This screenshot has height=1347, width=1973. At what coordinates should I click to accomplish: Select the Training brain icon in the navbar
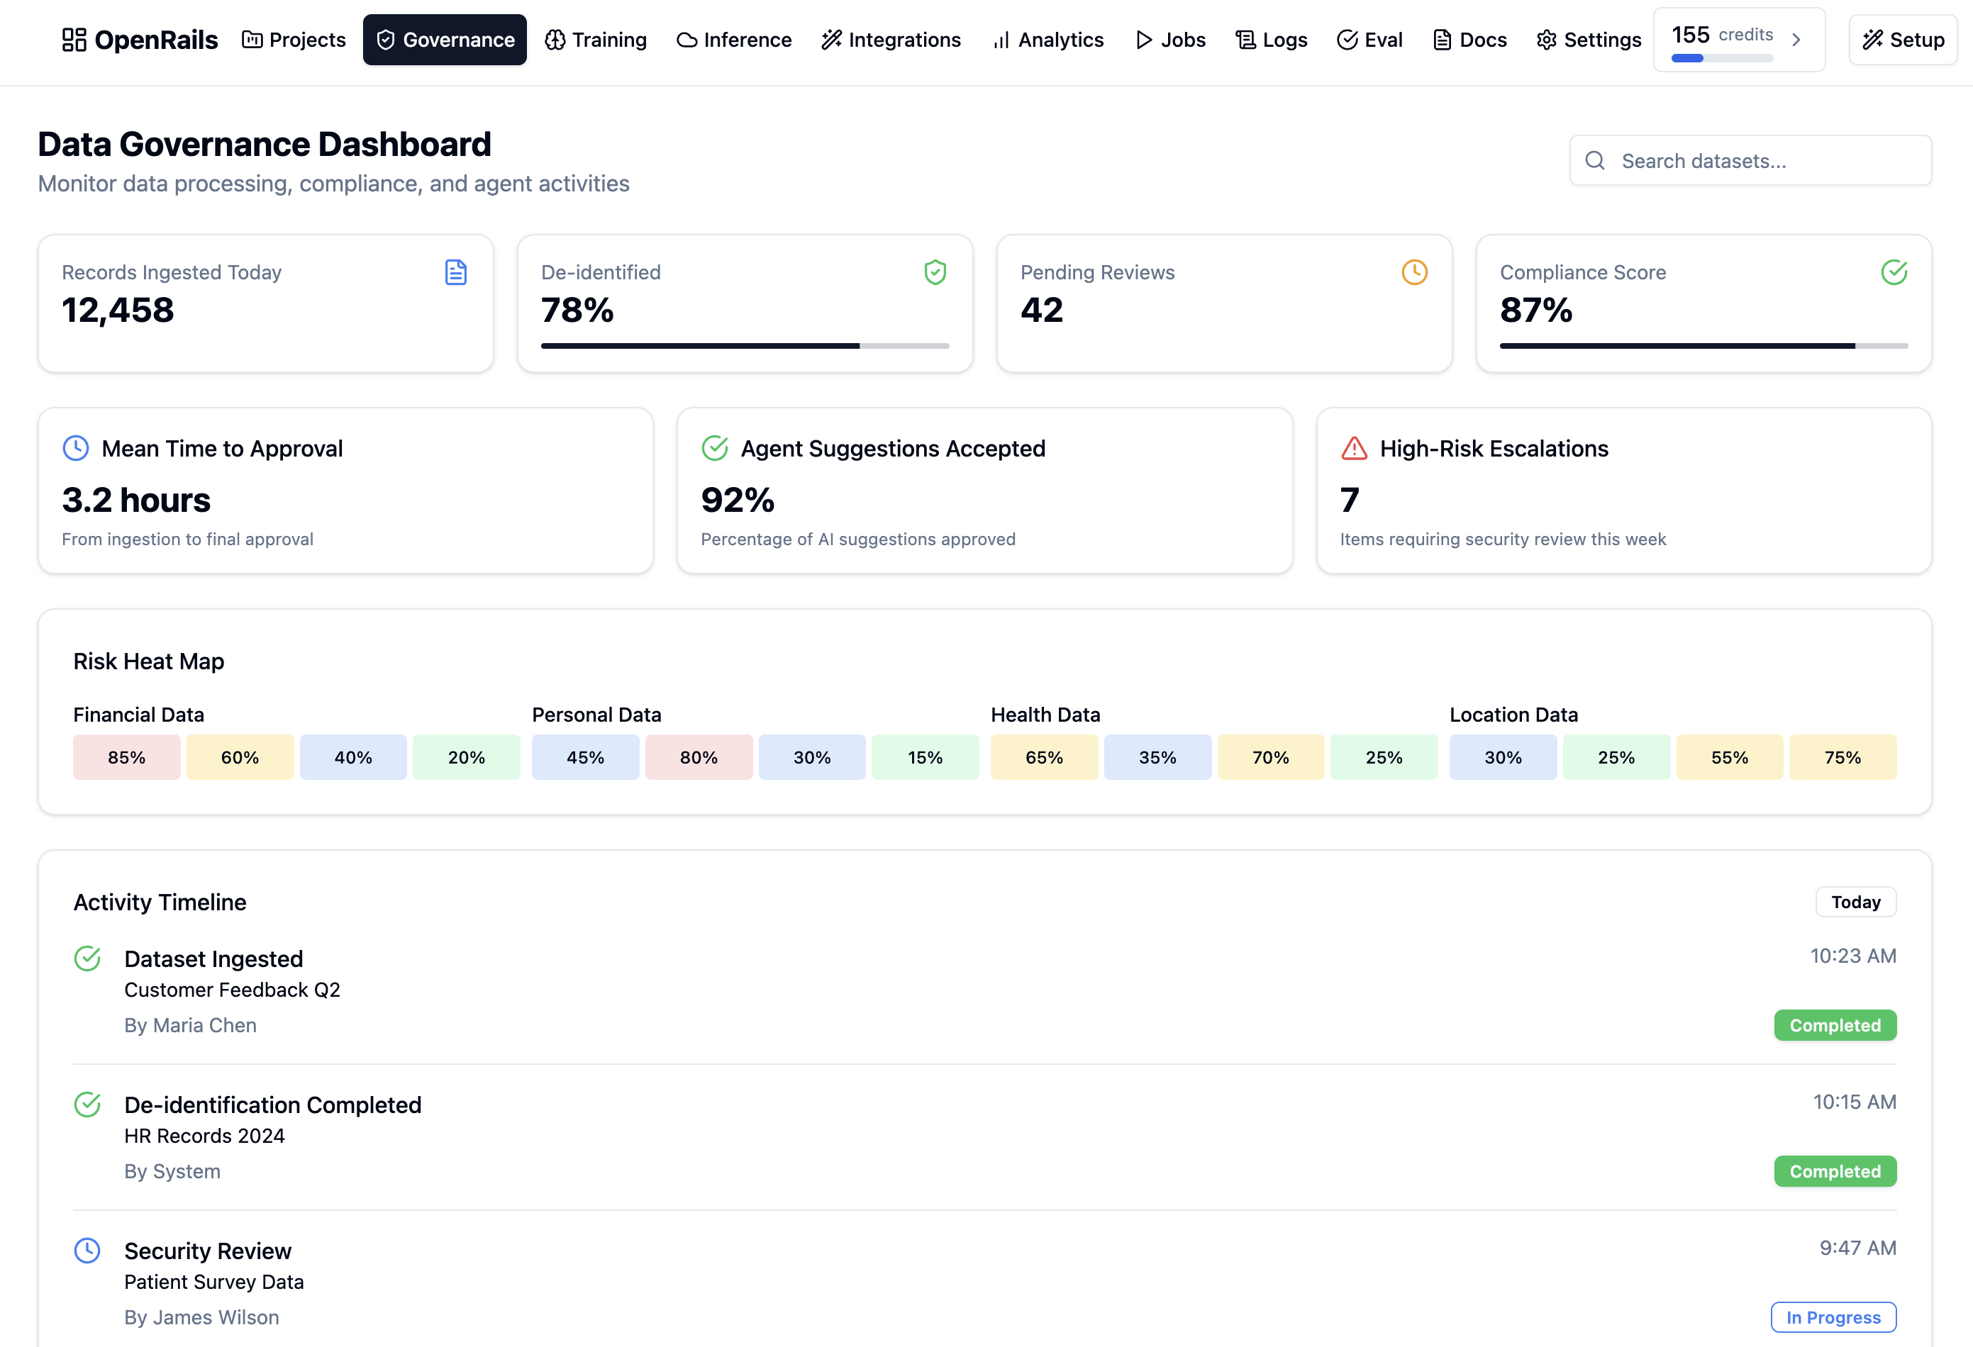coord(556,39)
